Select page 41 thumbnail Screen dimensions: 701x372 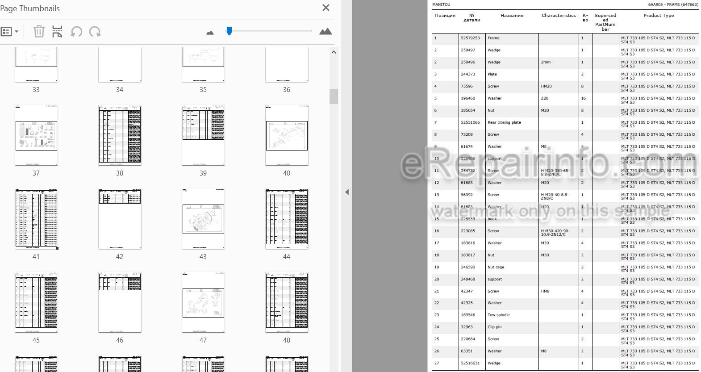point(36,219)
